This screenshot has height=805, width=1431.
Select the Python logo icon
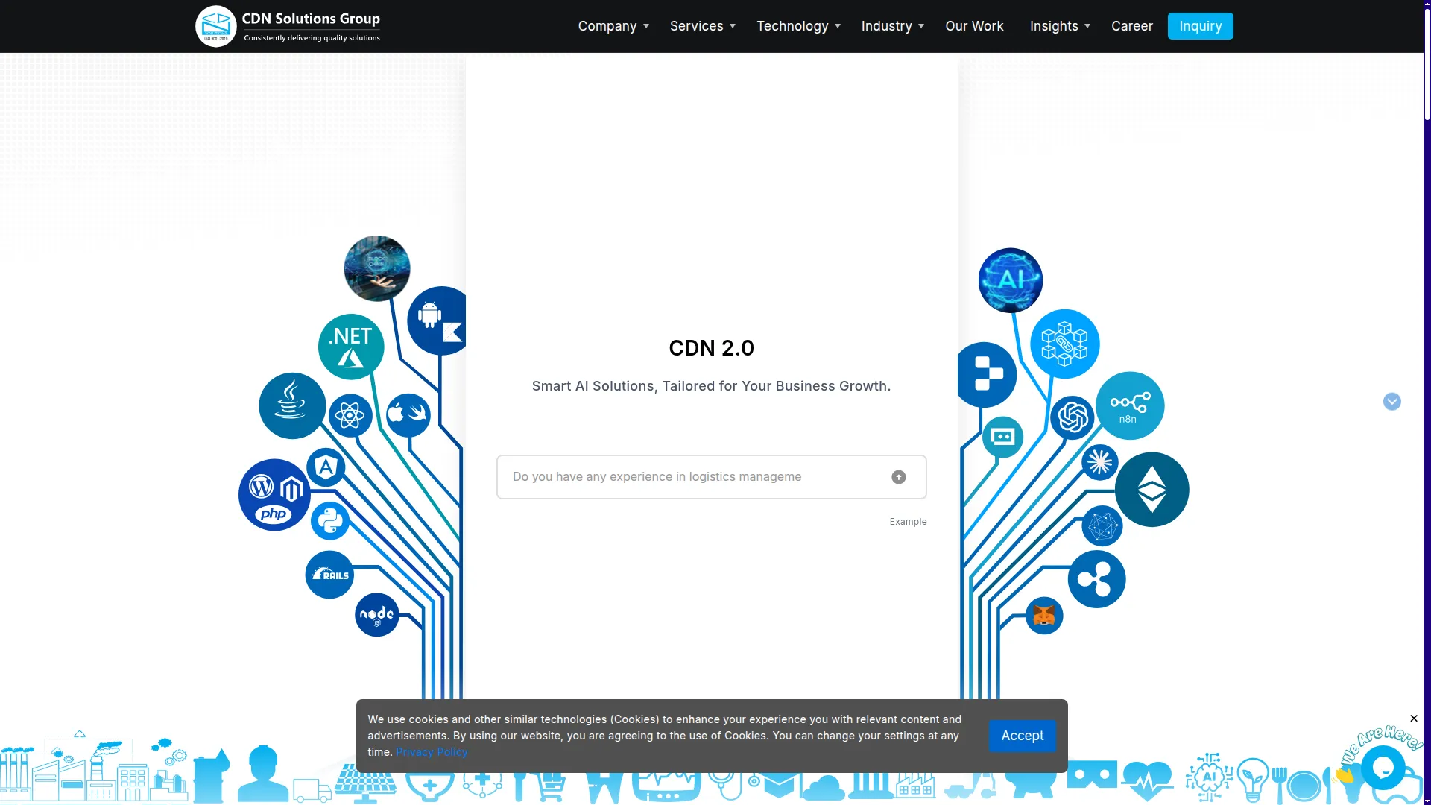tap(330, 520)
